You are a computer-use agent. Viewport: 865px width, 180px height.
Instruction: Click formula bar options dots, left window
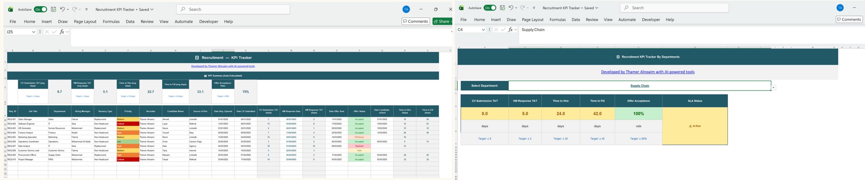pyautogui.click(x=40, y=32)
